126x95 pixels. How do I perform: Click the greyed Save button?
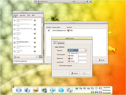(x=86, y=73)
